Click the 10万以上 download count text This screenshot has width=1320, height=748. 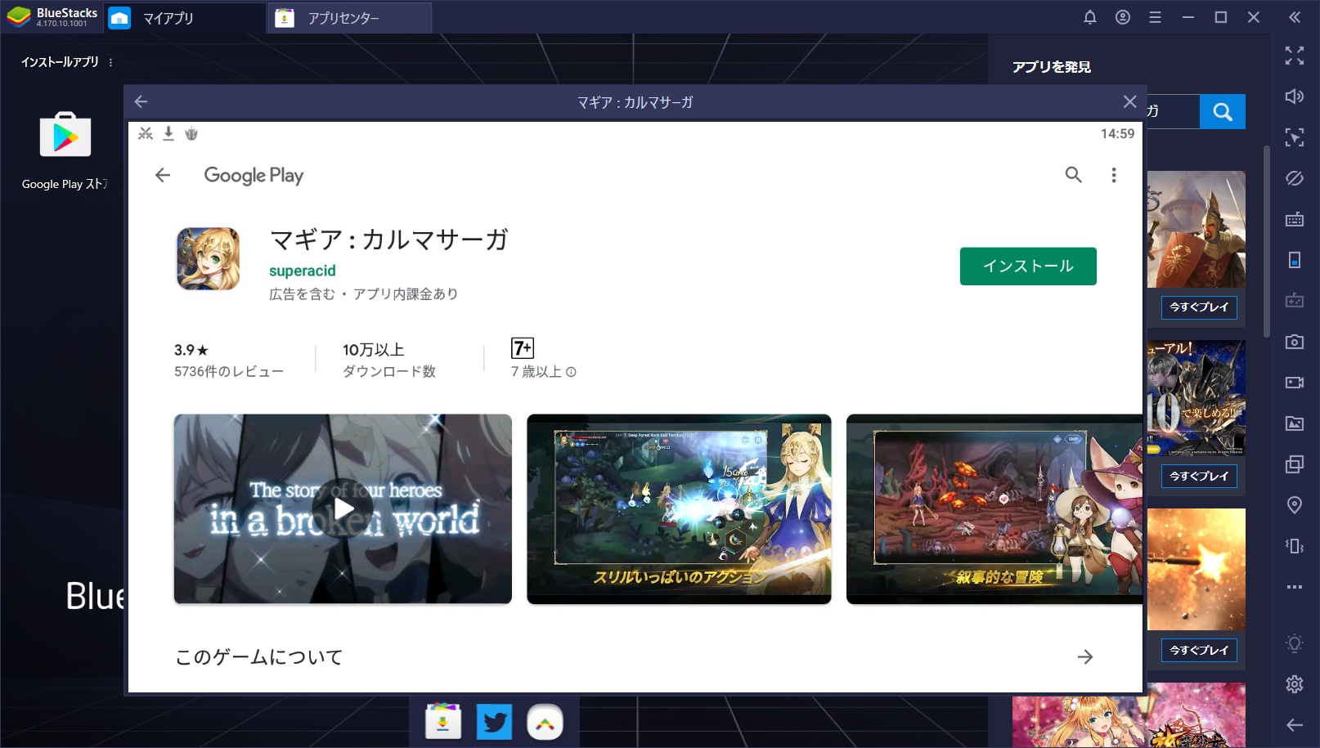374,350
